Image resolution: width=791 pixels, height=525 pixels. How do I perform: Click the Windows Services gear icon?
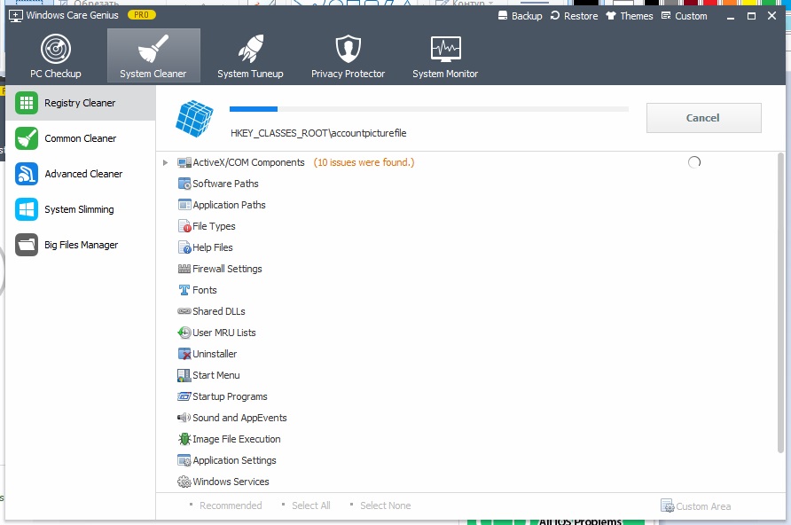(x=184, y=482)
